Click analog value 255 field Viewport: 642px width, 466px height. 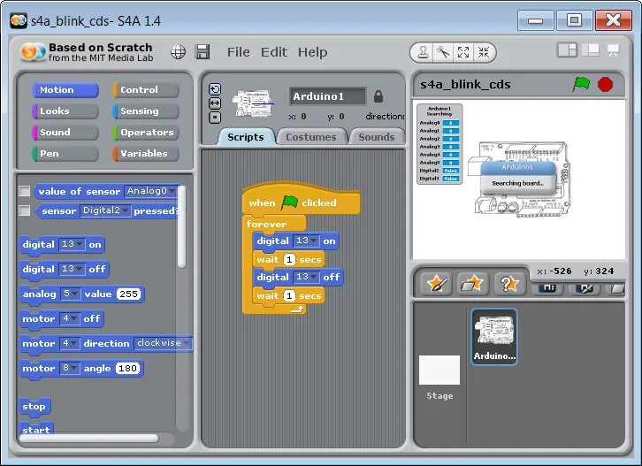pos(128,294)
